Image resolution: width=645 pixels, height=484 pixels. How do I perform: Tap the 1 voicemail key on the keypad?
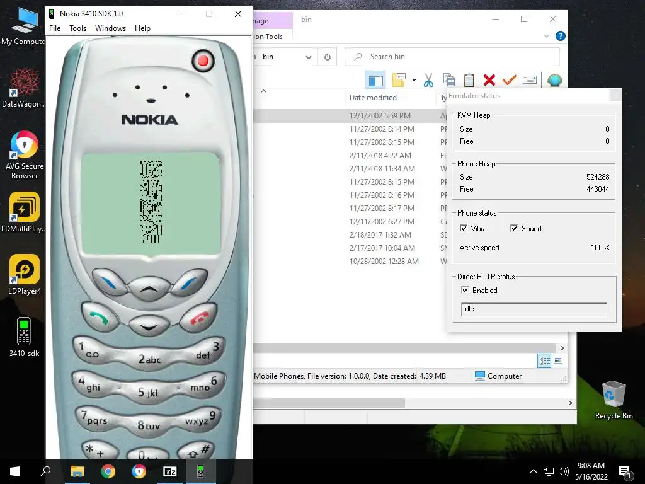pos(94,349)
